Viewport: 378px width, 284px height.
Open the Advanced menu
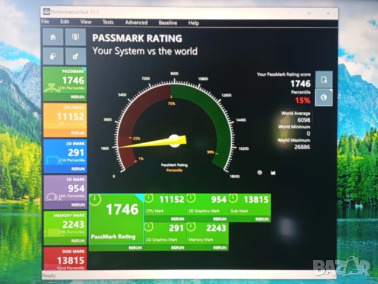(136, 22)
